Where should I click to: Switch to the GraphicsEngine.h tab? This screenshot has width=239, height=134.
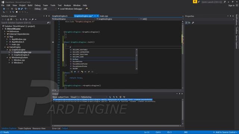point(60,16)
